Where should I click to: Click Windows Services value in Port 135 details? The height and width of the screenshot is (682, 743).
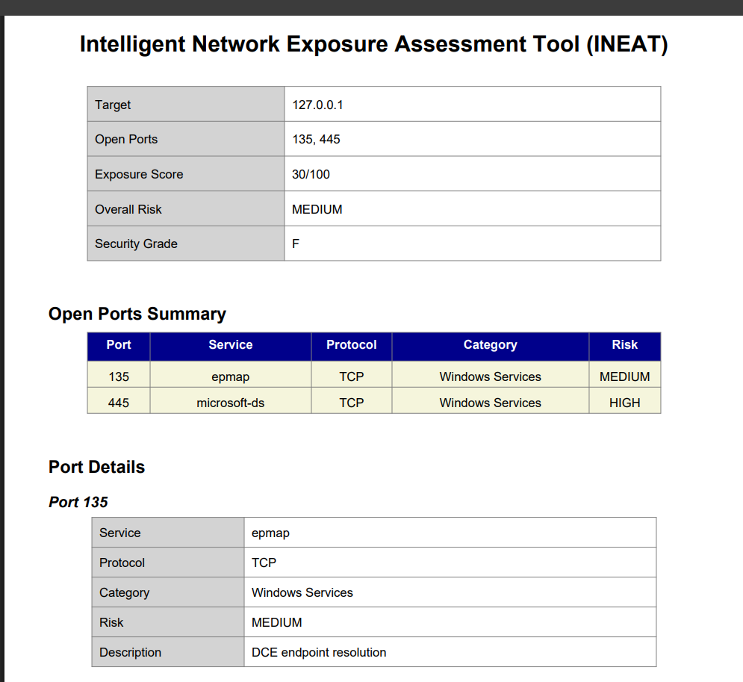pos(302,592)
